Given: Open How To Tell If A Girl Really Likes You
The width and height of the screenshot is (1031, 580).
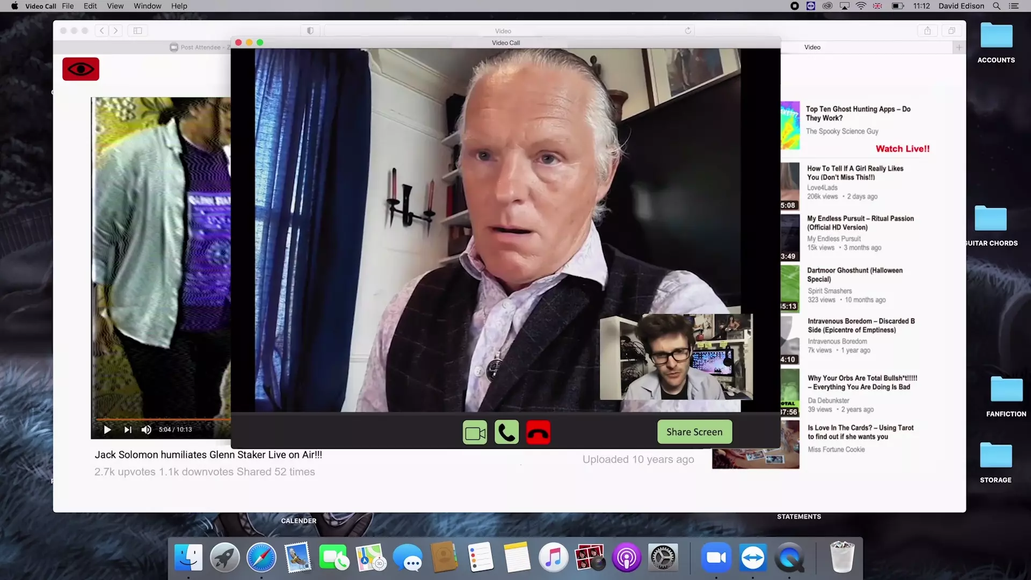Looking at the screenshot, I should [855, 173].
